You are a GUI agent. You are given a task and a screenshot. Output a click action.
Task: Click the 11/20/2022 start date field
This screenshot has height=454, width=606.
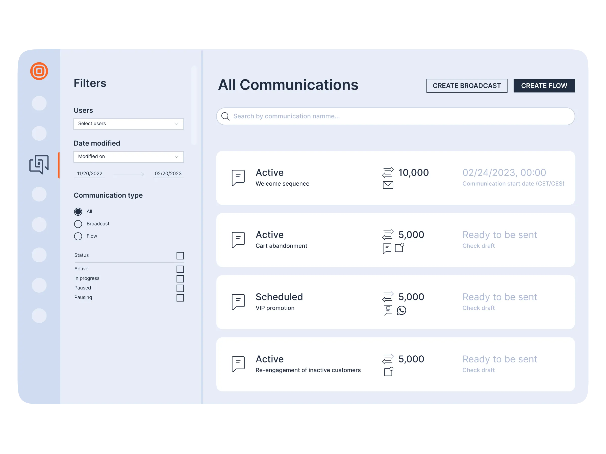coord(90,174)
